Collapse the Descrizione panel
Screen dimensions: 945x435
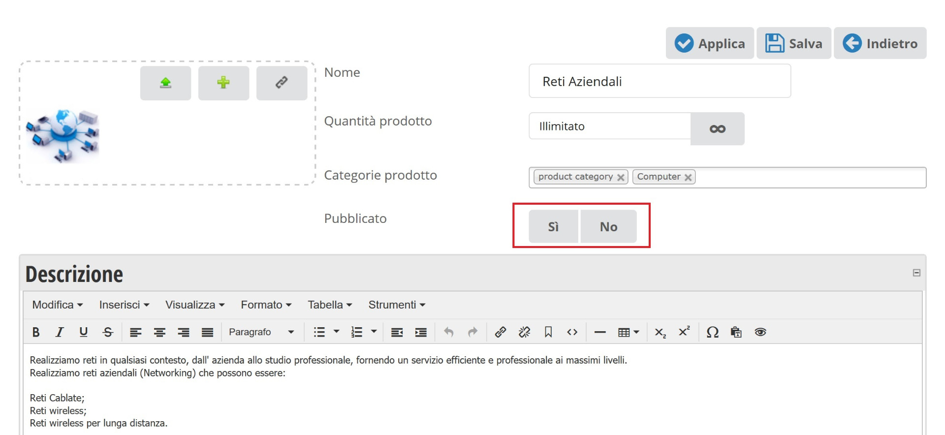pos(916,273)
